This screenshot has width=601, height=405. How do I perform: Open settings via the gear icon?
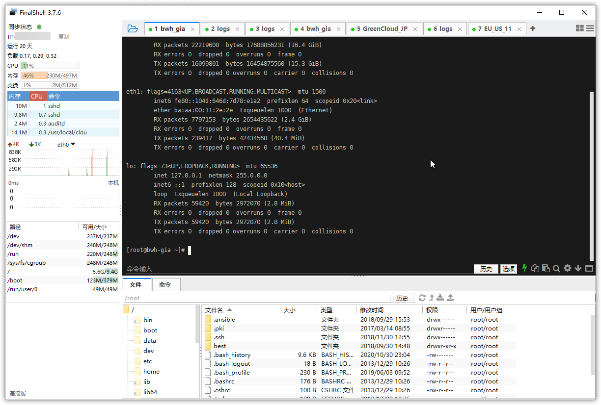point(567,268)
